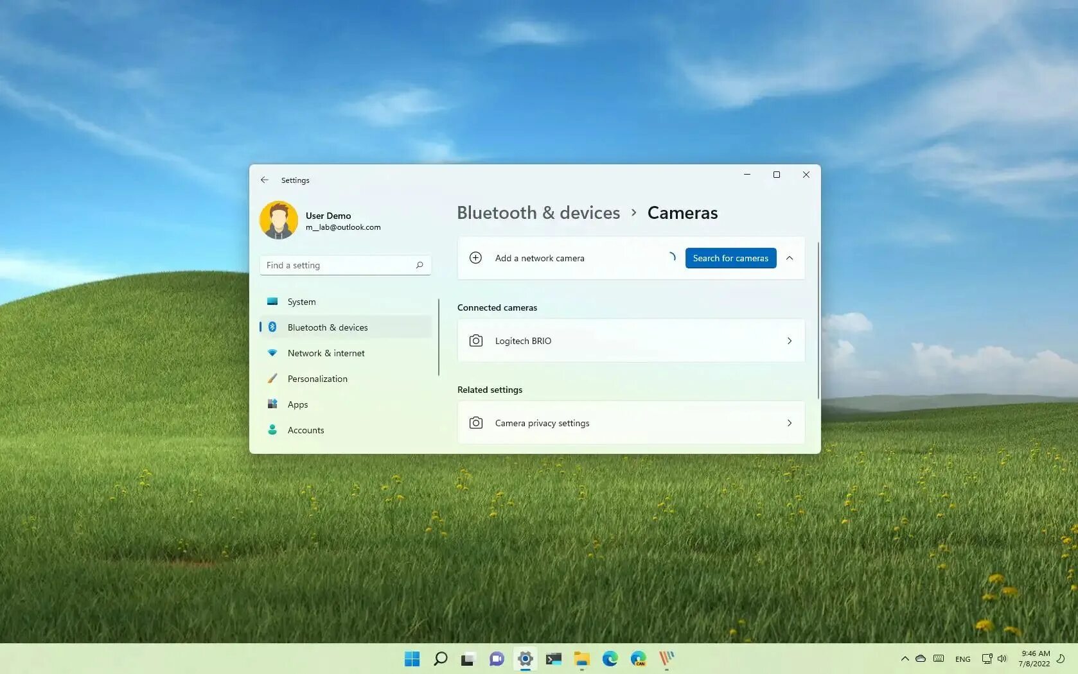This screenshot has height=674, width=1078.
Task: Click the focus moon icon in the tray
Action: point(1061,659)
